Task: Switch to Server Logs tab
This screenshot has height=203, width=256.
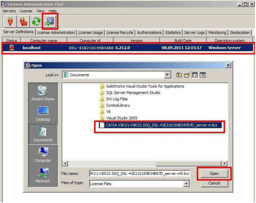Action: pyautogui.click(x=194, y=33)
